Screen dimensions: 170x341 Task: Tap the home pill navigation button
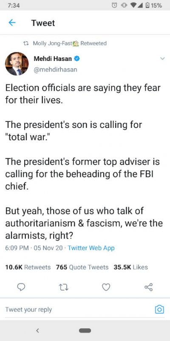click(85, 331)
